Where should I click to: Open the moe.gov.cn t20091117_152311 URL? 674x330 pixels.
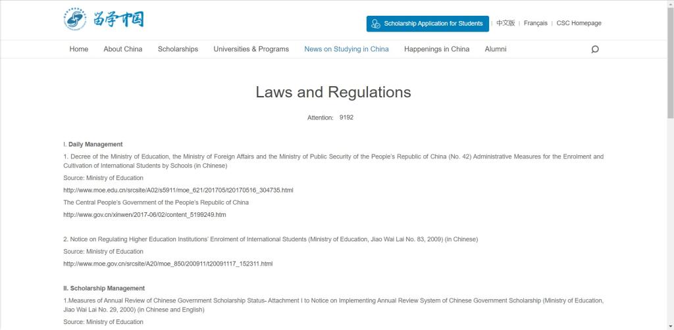coord(167,264)
